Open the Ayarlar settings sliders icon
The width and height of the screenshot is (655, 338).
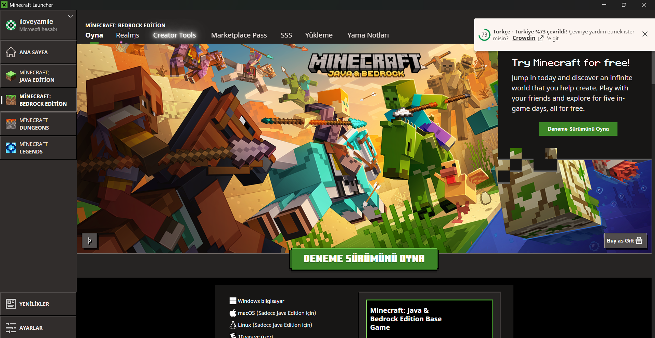click(x=11, y=328)
